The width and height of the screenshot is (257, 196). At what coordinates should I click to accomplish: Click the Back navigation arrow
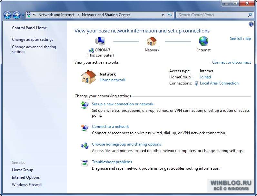(x=7, y=15)
